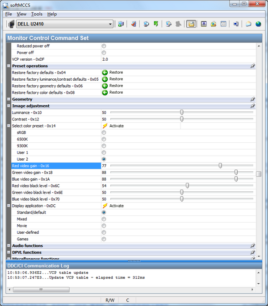The height and width of the screenshot is (306, 268).
Task: Open the View menu
Action: [21, 14]
